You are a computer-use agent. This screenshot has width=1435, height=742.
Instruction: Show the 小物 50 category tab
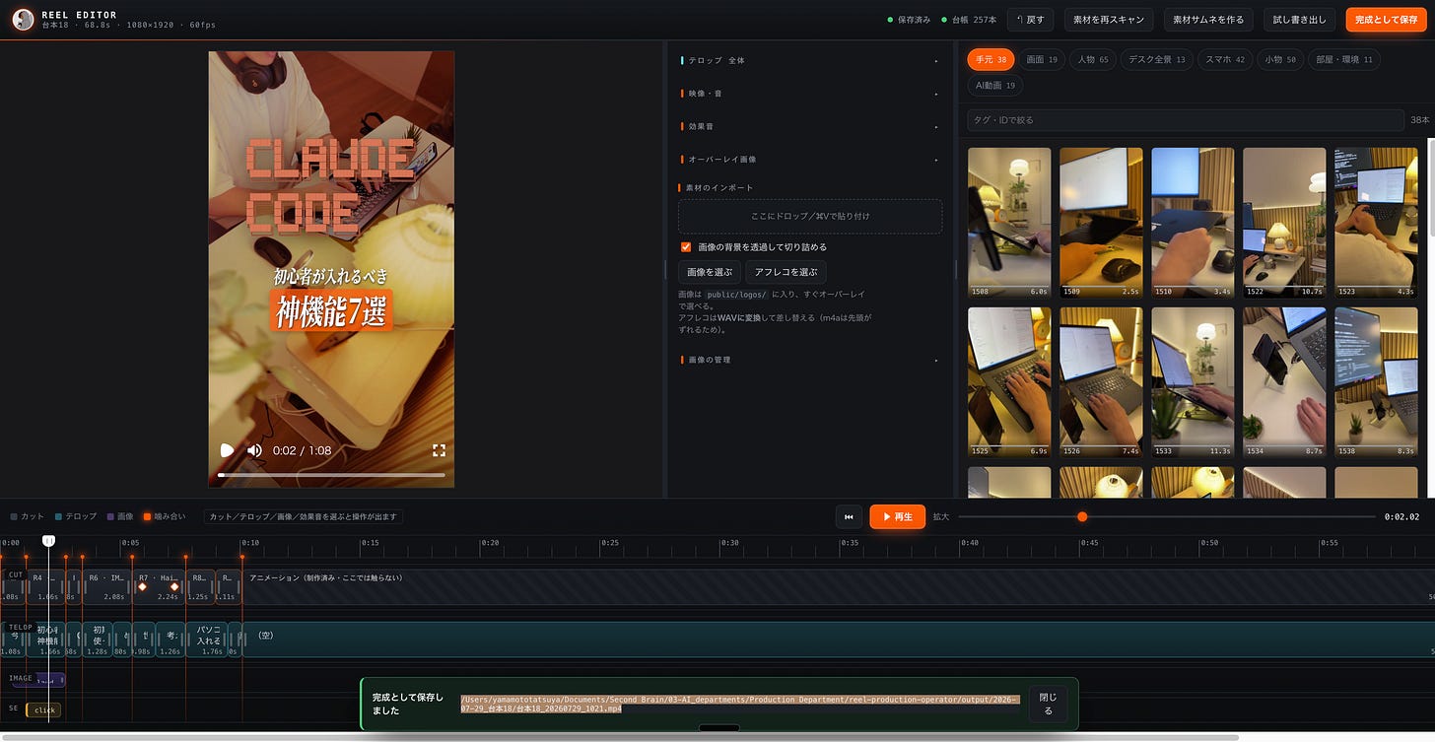point(1280,60)
